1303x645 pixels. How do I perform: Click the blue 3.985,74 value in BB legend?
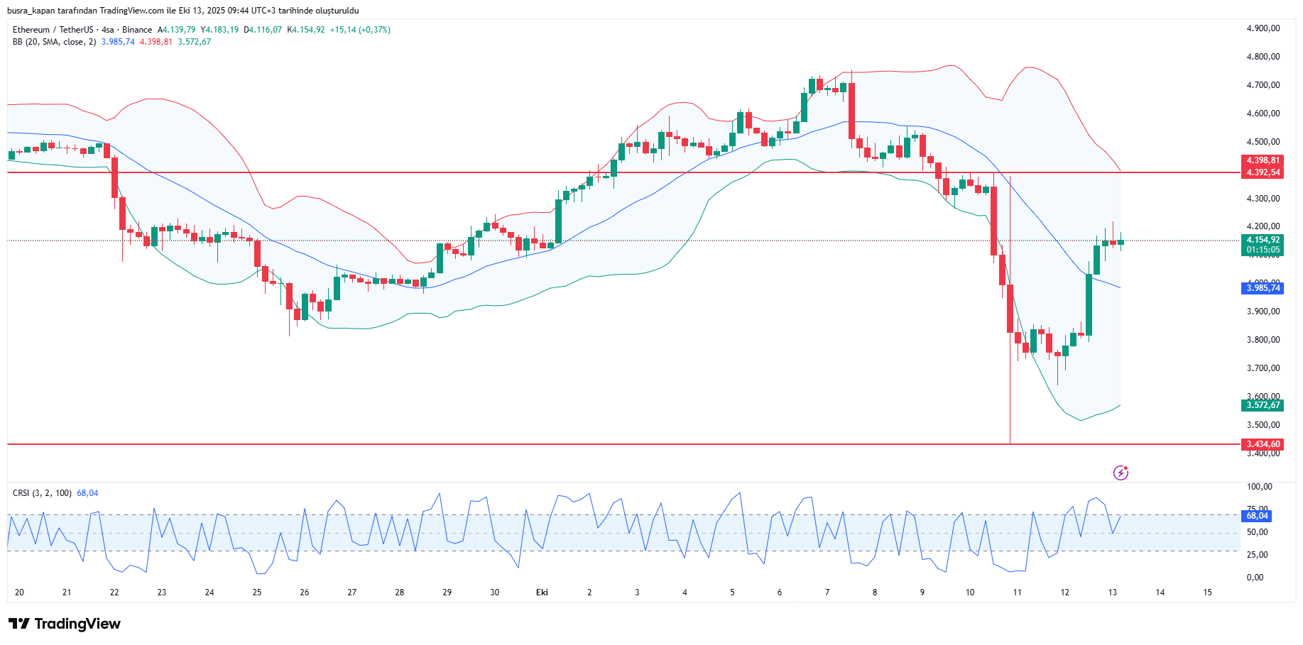point(118,42)
